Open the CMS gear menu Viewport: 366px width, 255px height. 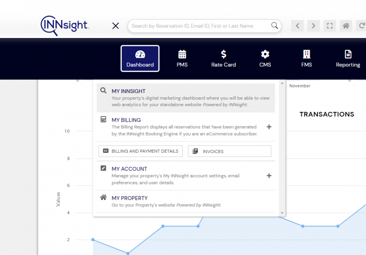point(265,59)
